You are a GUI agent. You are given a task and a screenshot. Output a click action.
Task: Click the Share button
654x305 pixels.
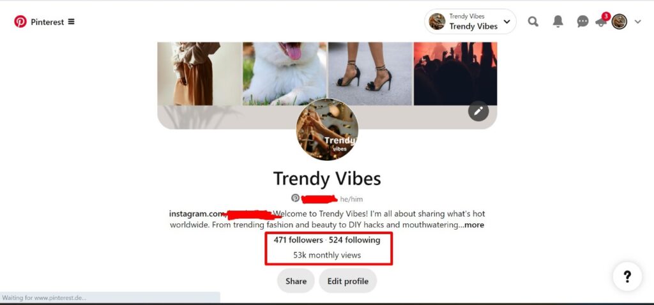pyautogui.click(x=296, y=281)
